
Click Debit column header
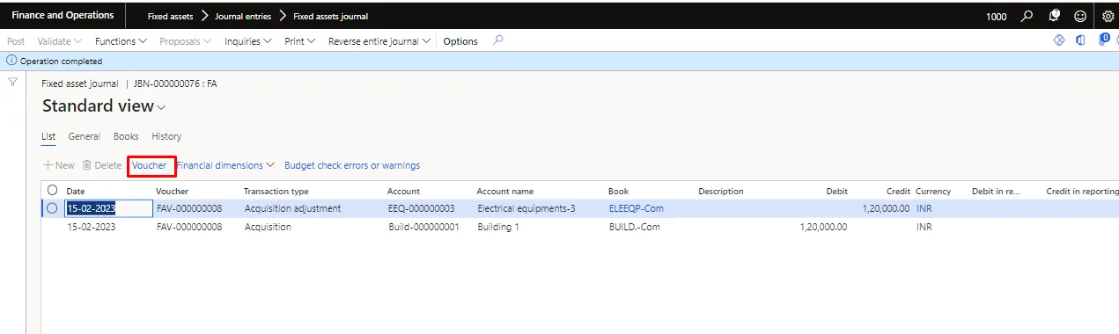(x=837, y=191)
